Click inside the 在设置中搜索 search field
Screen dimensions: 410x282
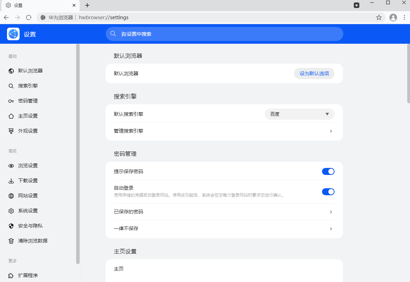224,34
